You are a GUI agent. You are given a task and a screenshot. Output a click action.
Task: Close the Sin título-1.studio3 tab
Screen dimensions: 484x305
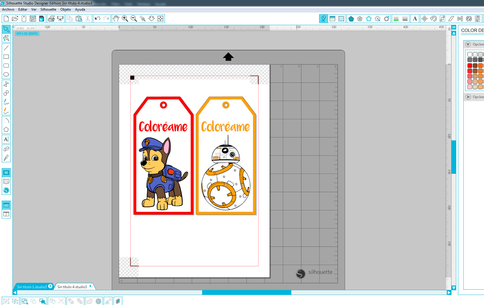[x=50, y=286]
